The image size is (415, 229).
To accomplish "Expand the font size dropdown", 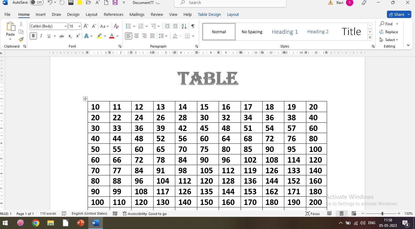I will 79,26.
